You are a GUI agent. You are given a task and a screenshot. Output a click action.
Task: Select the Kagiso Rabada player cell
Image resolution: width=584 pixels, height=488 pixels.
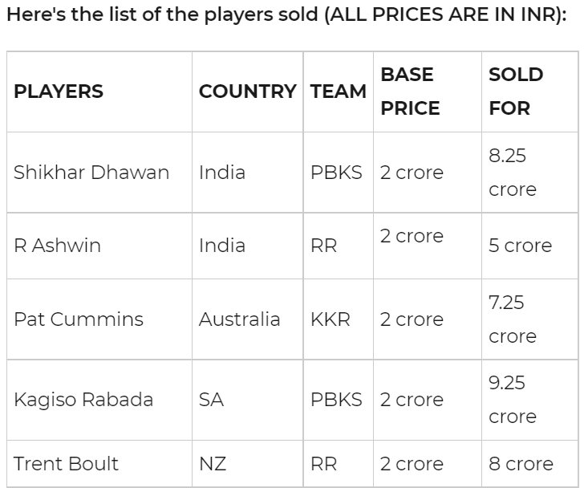pyautogui.click(x=83, y=400)
